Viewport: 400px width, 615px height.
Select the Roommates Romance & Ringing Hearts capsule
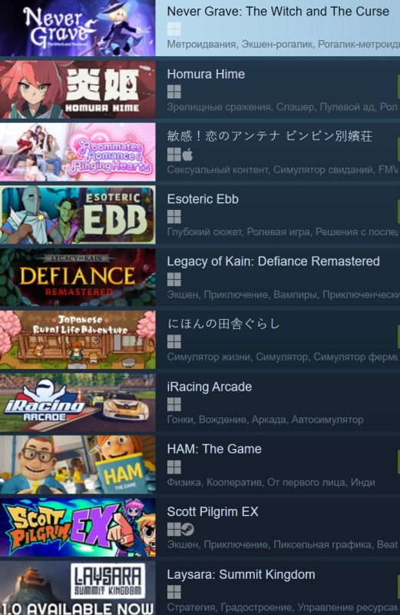click(78, 152)
